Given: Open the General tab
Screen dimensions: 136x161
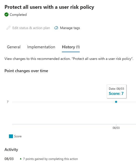Looking at the screenshot, I should tap(14, 47).
